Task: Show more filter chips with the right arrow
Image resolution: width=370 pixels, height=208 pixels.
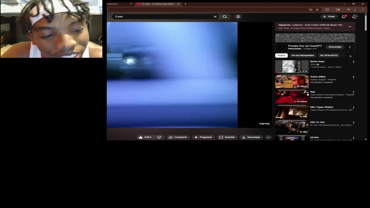Action: point(350,56)
